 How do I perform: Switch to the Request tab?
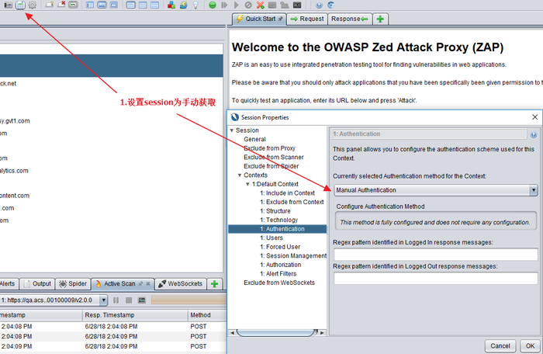(x=307, y=19)
